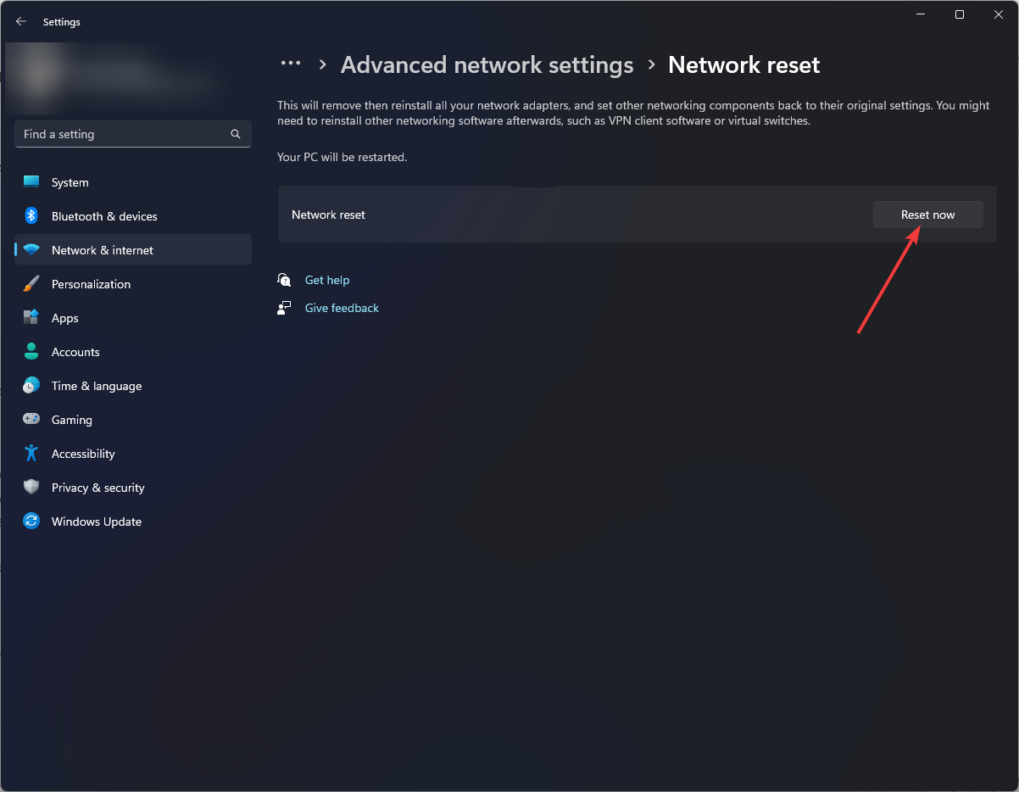Click the Time & language clock icon
The width and height of the screenshot is (1019, 792).
[x=31, y=385]
